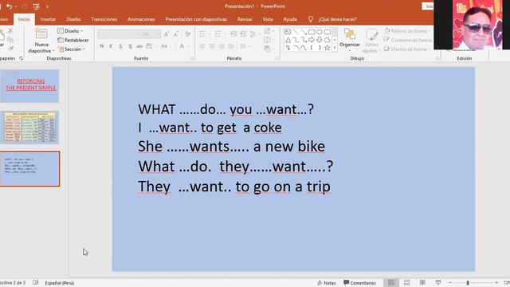Select the Rectangle shape in shapes gallery

pos(312,32)
